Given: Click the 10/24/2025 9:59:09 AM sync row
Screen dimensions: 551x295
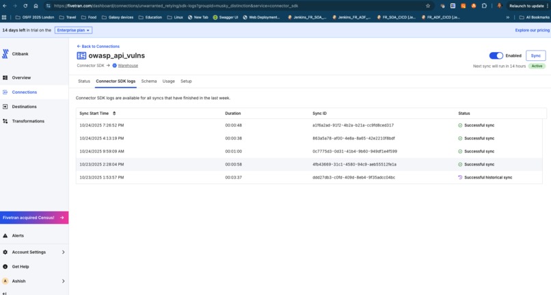Looking at the screenshot, I should click(x=309, y=151).
